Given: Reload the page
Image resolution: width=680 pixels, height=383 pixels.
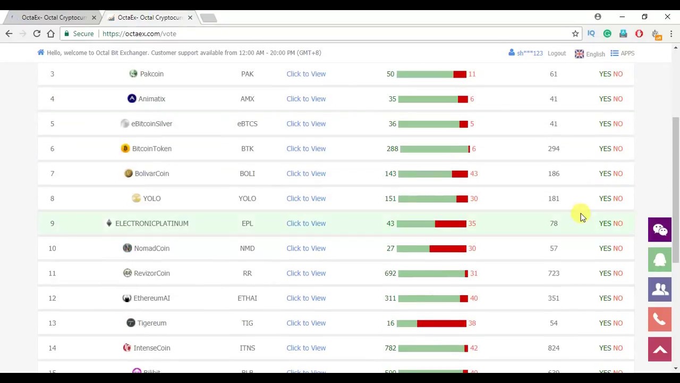Looking at the screenshot, I should click(37, 34).
